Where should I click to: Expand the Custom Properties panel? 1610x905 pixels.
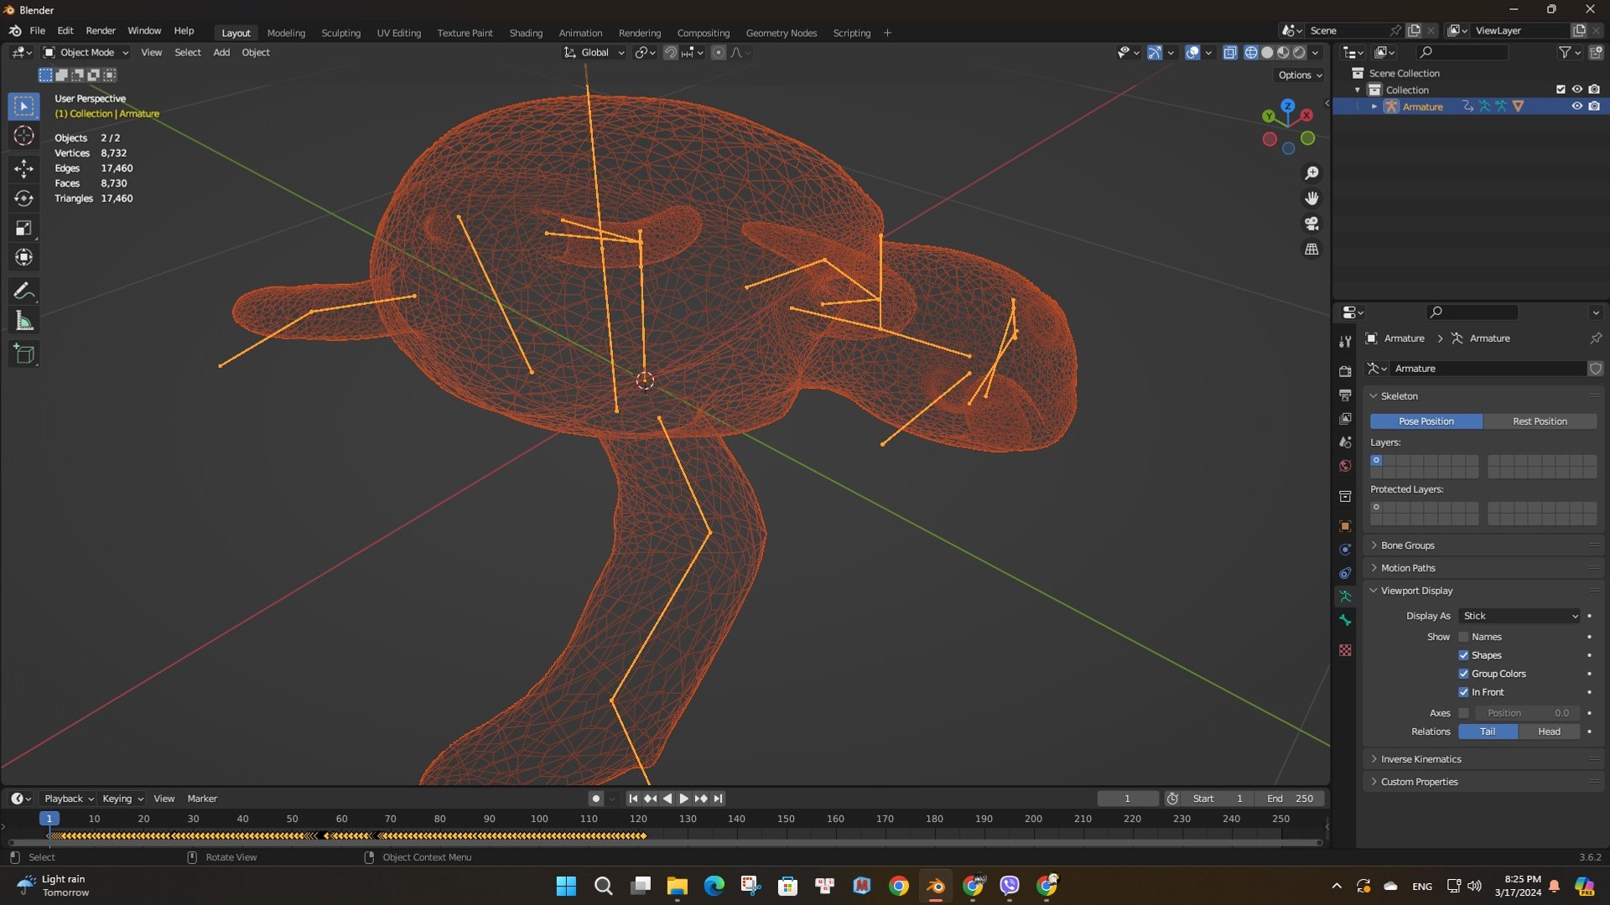pos(1419,782)
